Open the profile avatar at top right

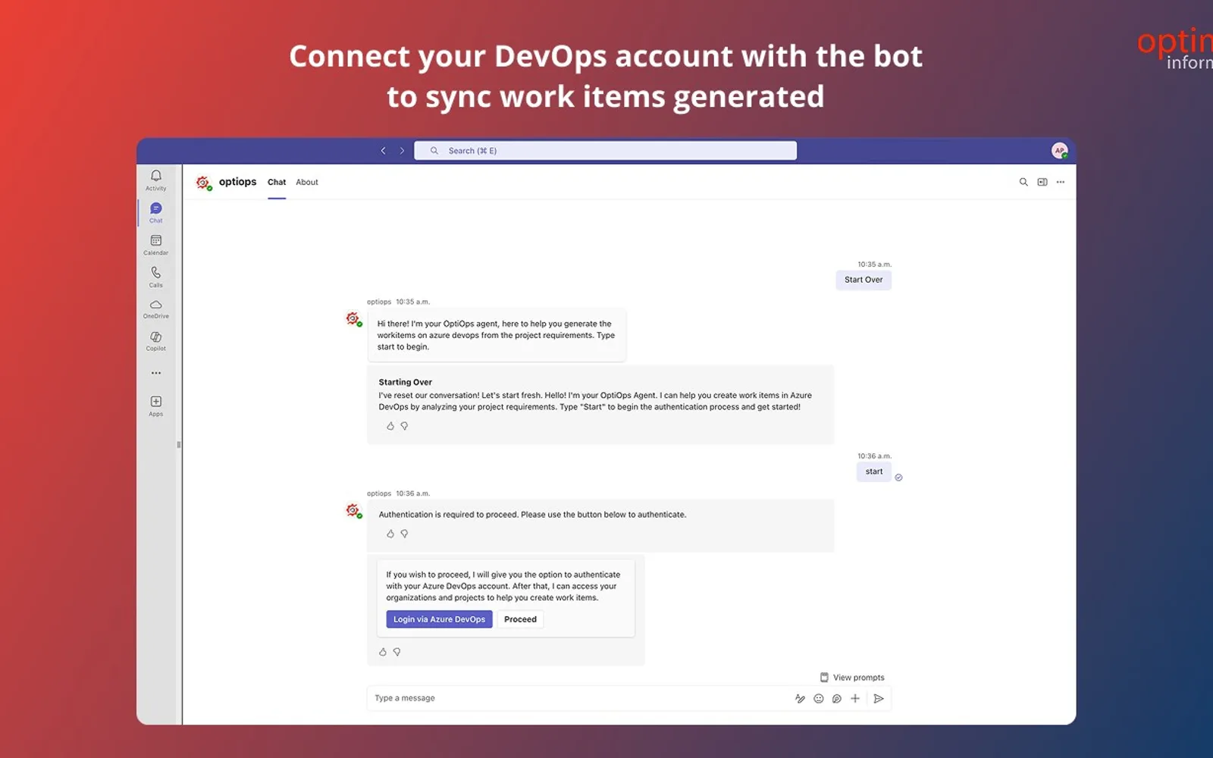[1059, 151]
